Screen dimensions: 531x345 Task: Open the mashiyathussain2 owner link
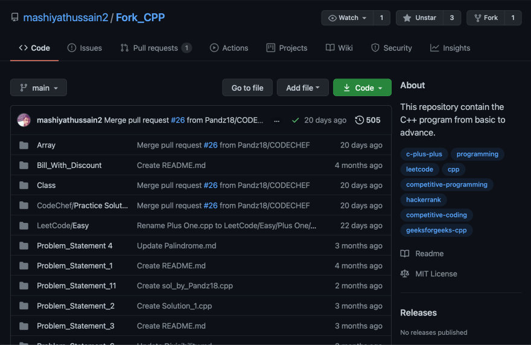(x=66, y=18)
